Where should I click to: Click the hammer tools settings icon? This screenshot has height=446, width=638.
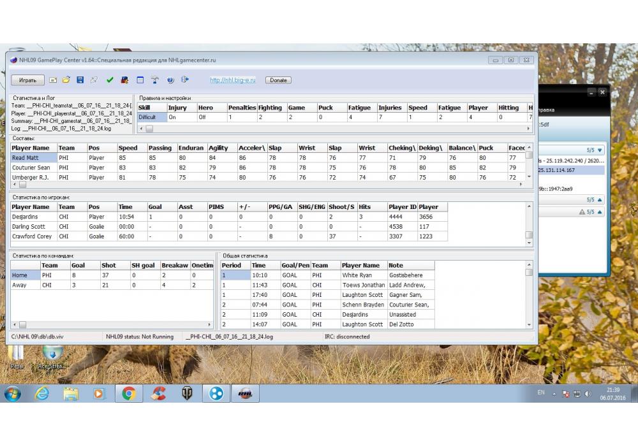point(154,80)
